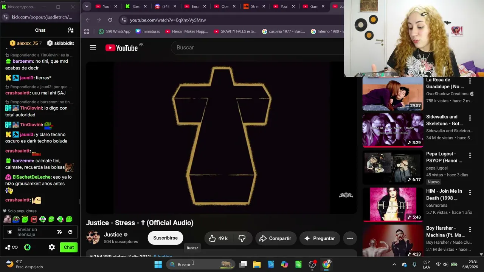The image size is (484, 272).
Task: Open the emote picker in Kick chat input
Action: (x=70, y=232)
